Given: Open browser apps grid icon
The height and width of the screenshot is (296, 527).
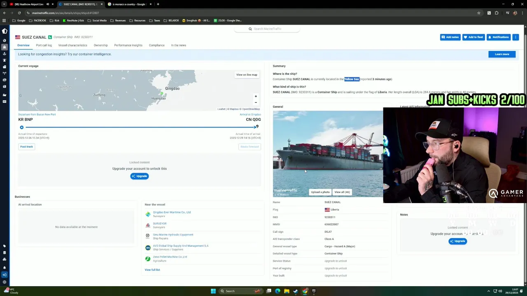Looking at the screenshot, I should pyautogui.click(x=5, y=21).
